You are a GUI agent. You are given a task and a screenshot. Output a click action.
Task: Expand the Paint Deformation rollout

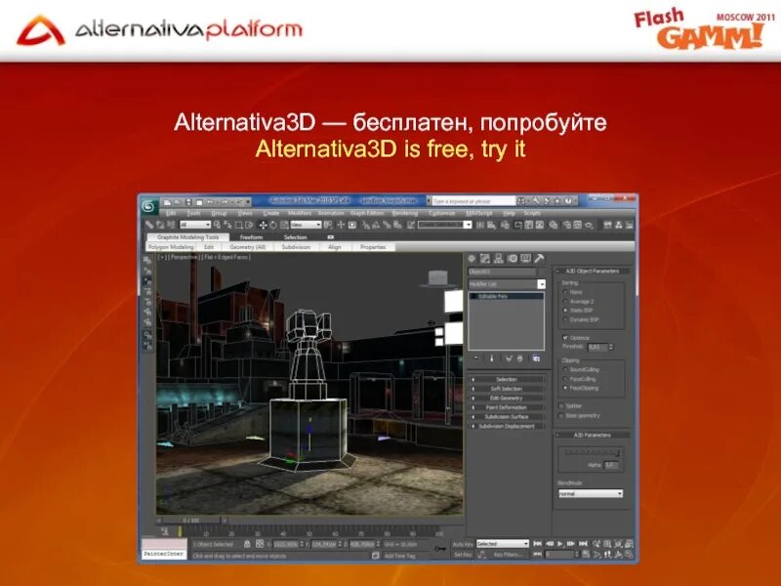click(507, 407)
